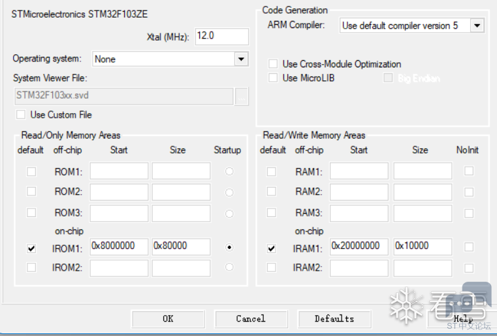Click the RAM3 Size field
Image resolution: width=497 pixels, height=336 pixels.
coord(423,213)
